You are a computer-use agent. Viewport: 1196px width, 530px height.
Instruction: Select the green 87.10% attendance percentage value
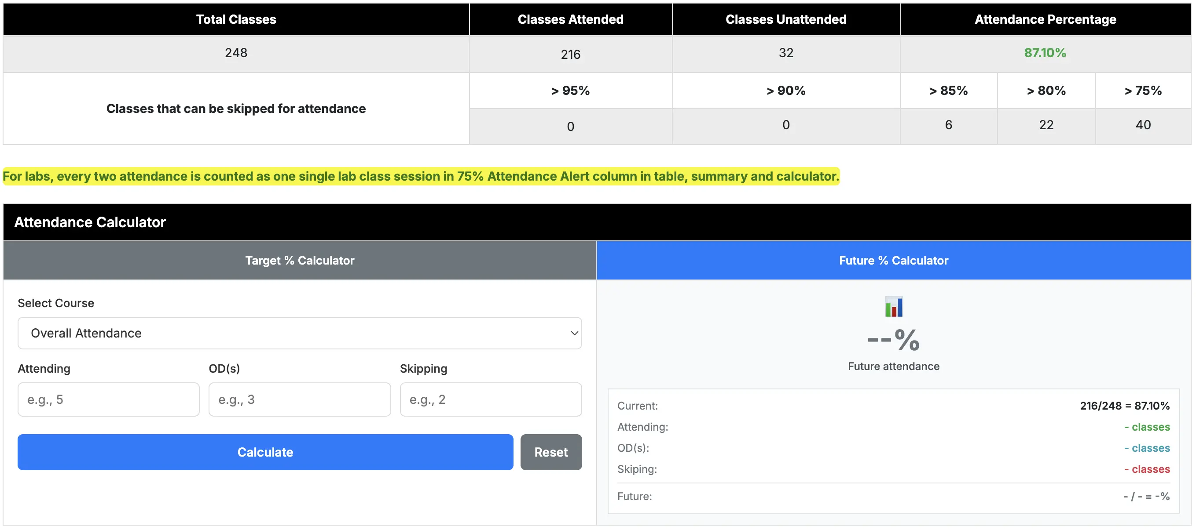[x=1045, y=53]
